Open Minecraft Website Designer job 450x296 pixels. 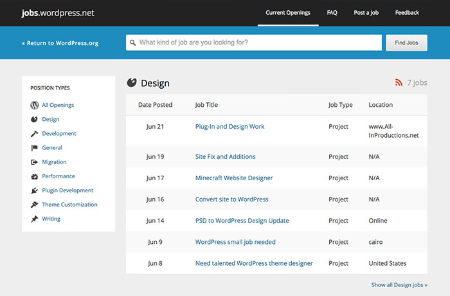tap(234, 178)
